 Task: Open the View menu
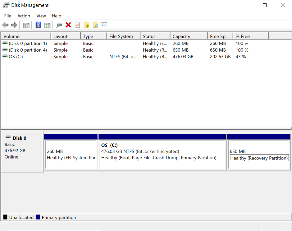(41, 16)
